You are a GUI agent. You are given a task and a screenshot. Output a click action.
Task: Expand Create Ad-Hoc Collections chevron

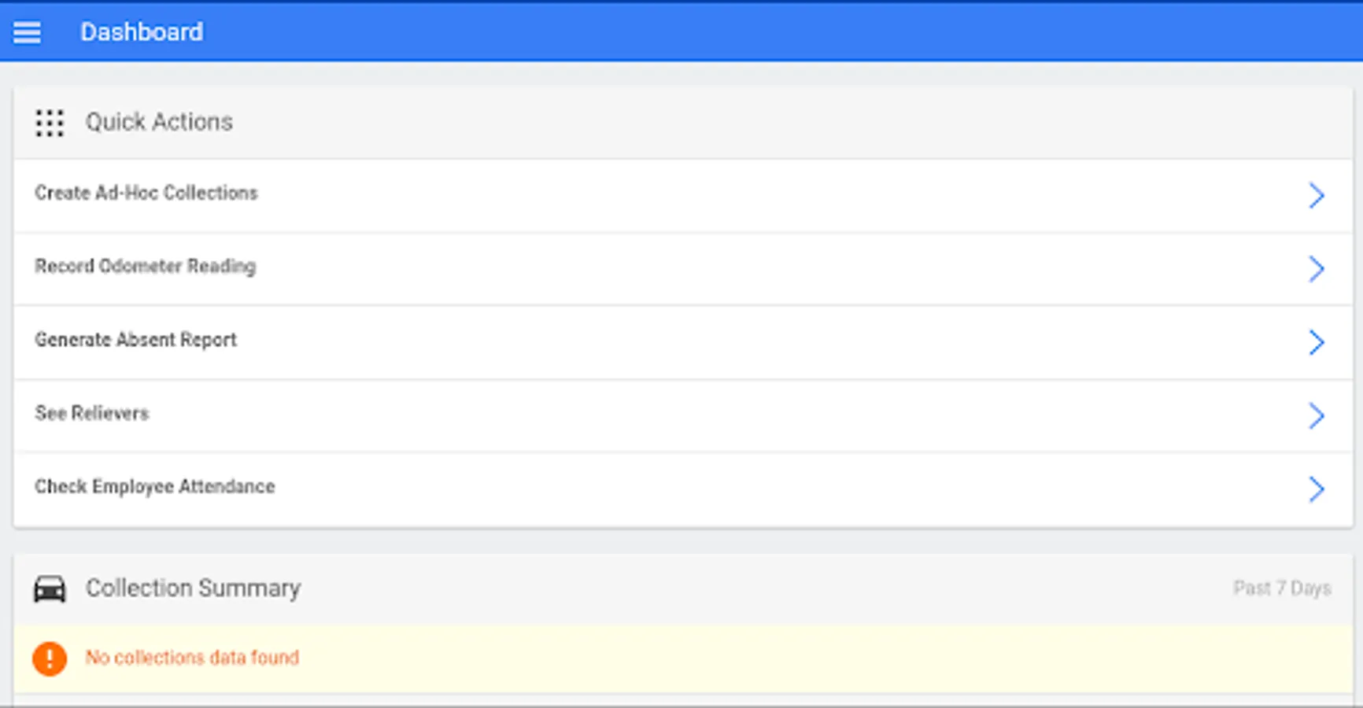pos(1316,195)
